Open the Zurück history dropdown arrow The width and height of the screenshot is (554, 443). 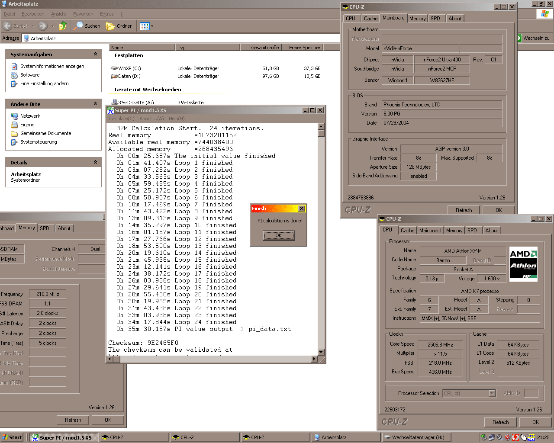click(33, 26)
